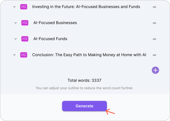
Task: Click the H2 badge beside Investing in the Future
Action: coord(24,7)
